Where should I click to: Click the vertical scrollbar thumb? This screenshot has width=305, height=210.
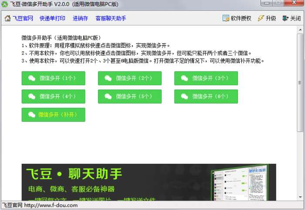tap(300, 83)
